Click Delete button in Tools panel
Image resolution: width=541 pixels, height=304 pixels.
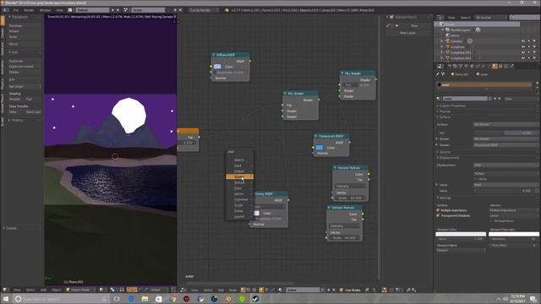coord(24,72)
